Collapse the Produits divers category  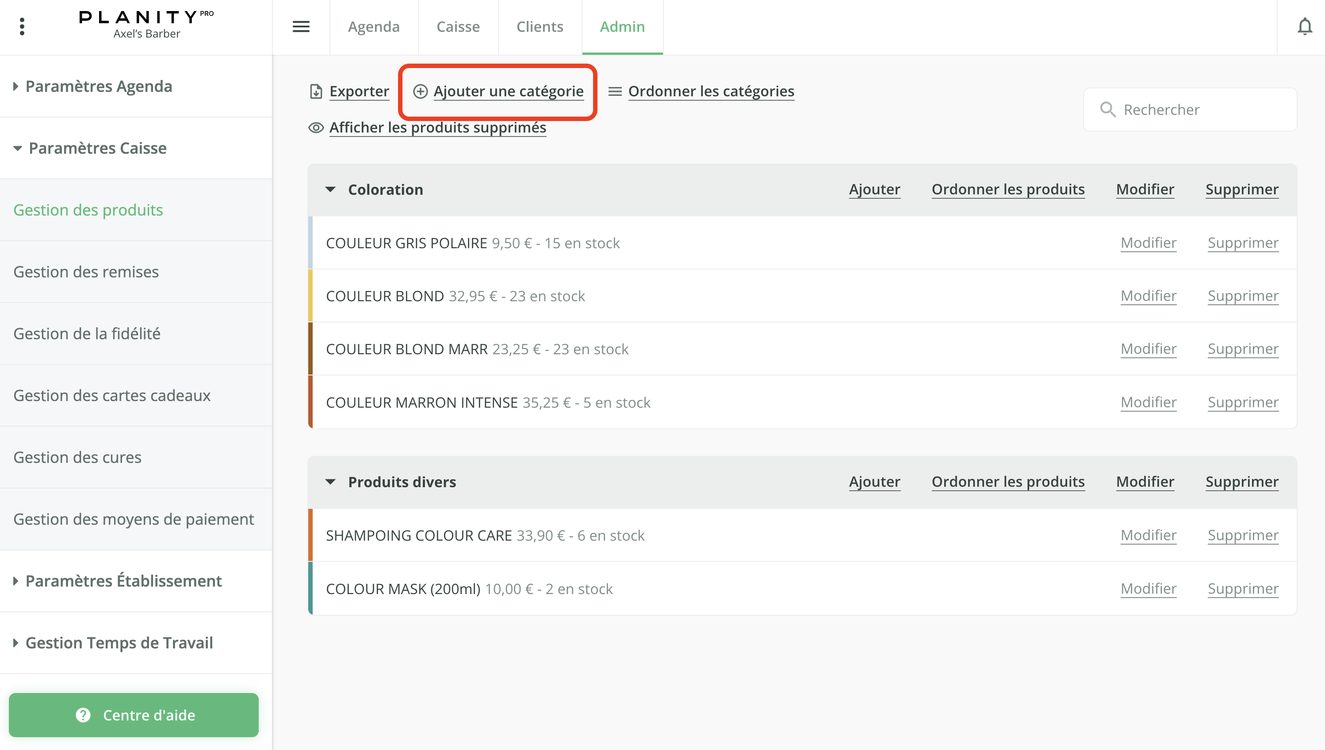(x=331, y=482)
